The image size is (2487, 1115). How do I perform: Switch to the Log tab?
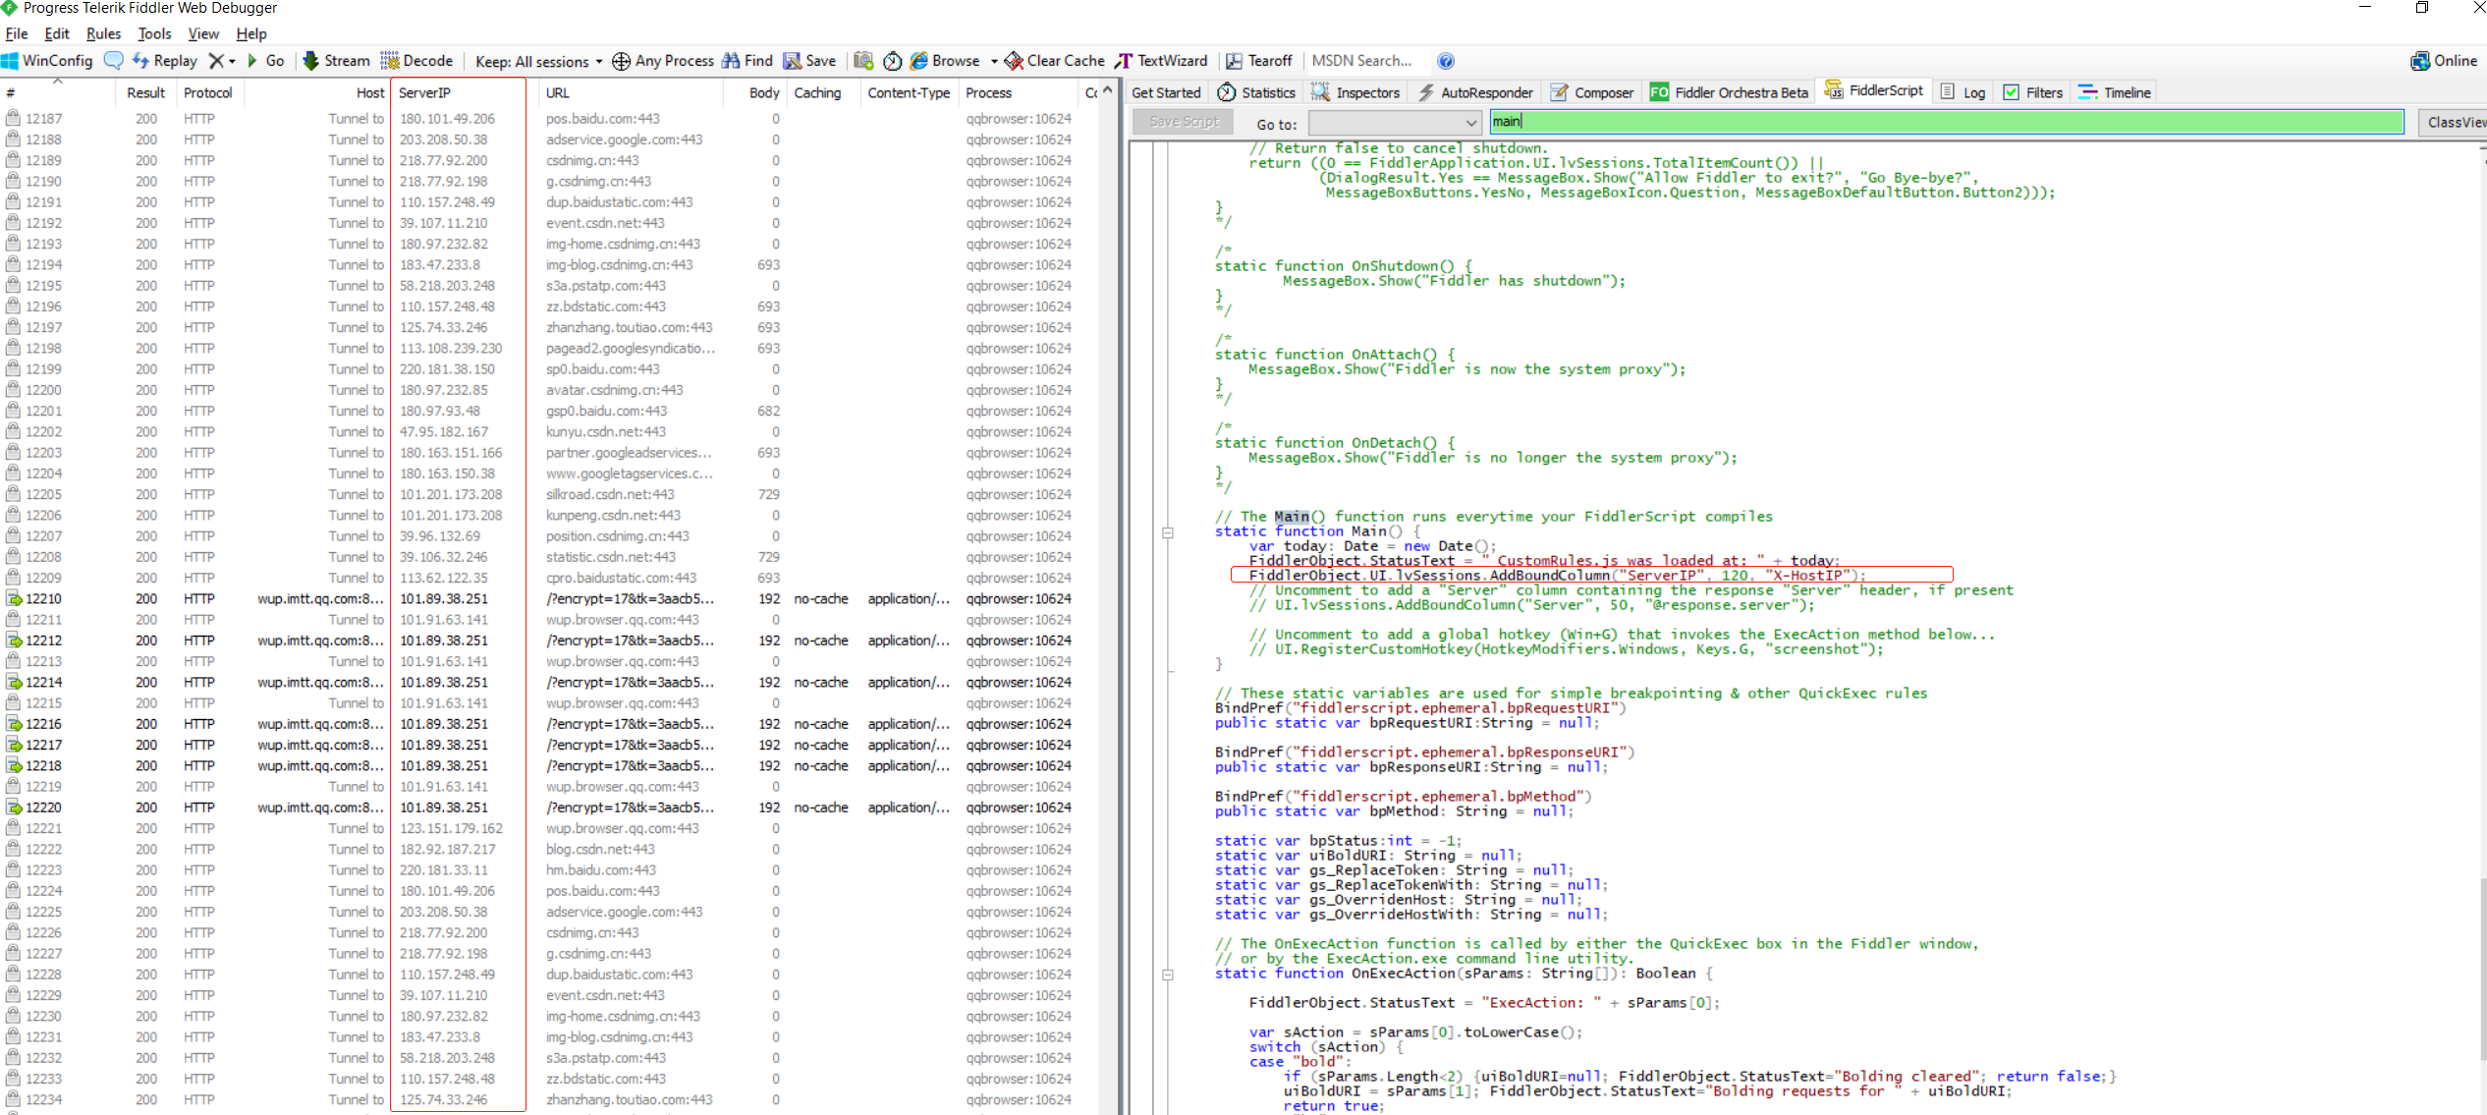[x=1963, y=92]
